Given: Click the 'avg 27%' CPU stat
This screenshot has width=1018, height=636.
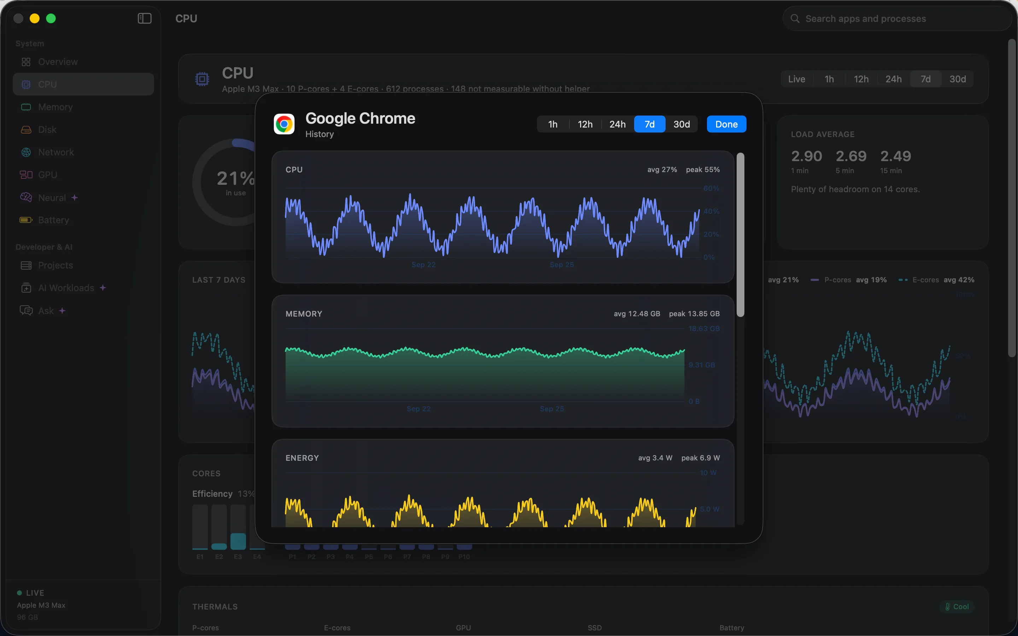Looking at the screenshot, I should (662, 170).
